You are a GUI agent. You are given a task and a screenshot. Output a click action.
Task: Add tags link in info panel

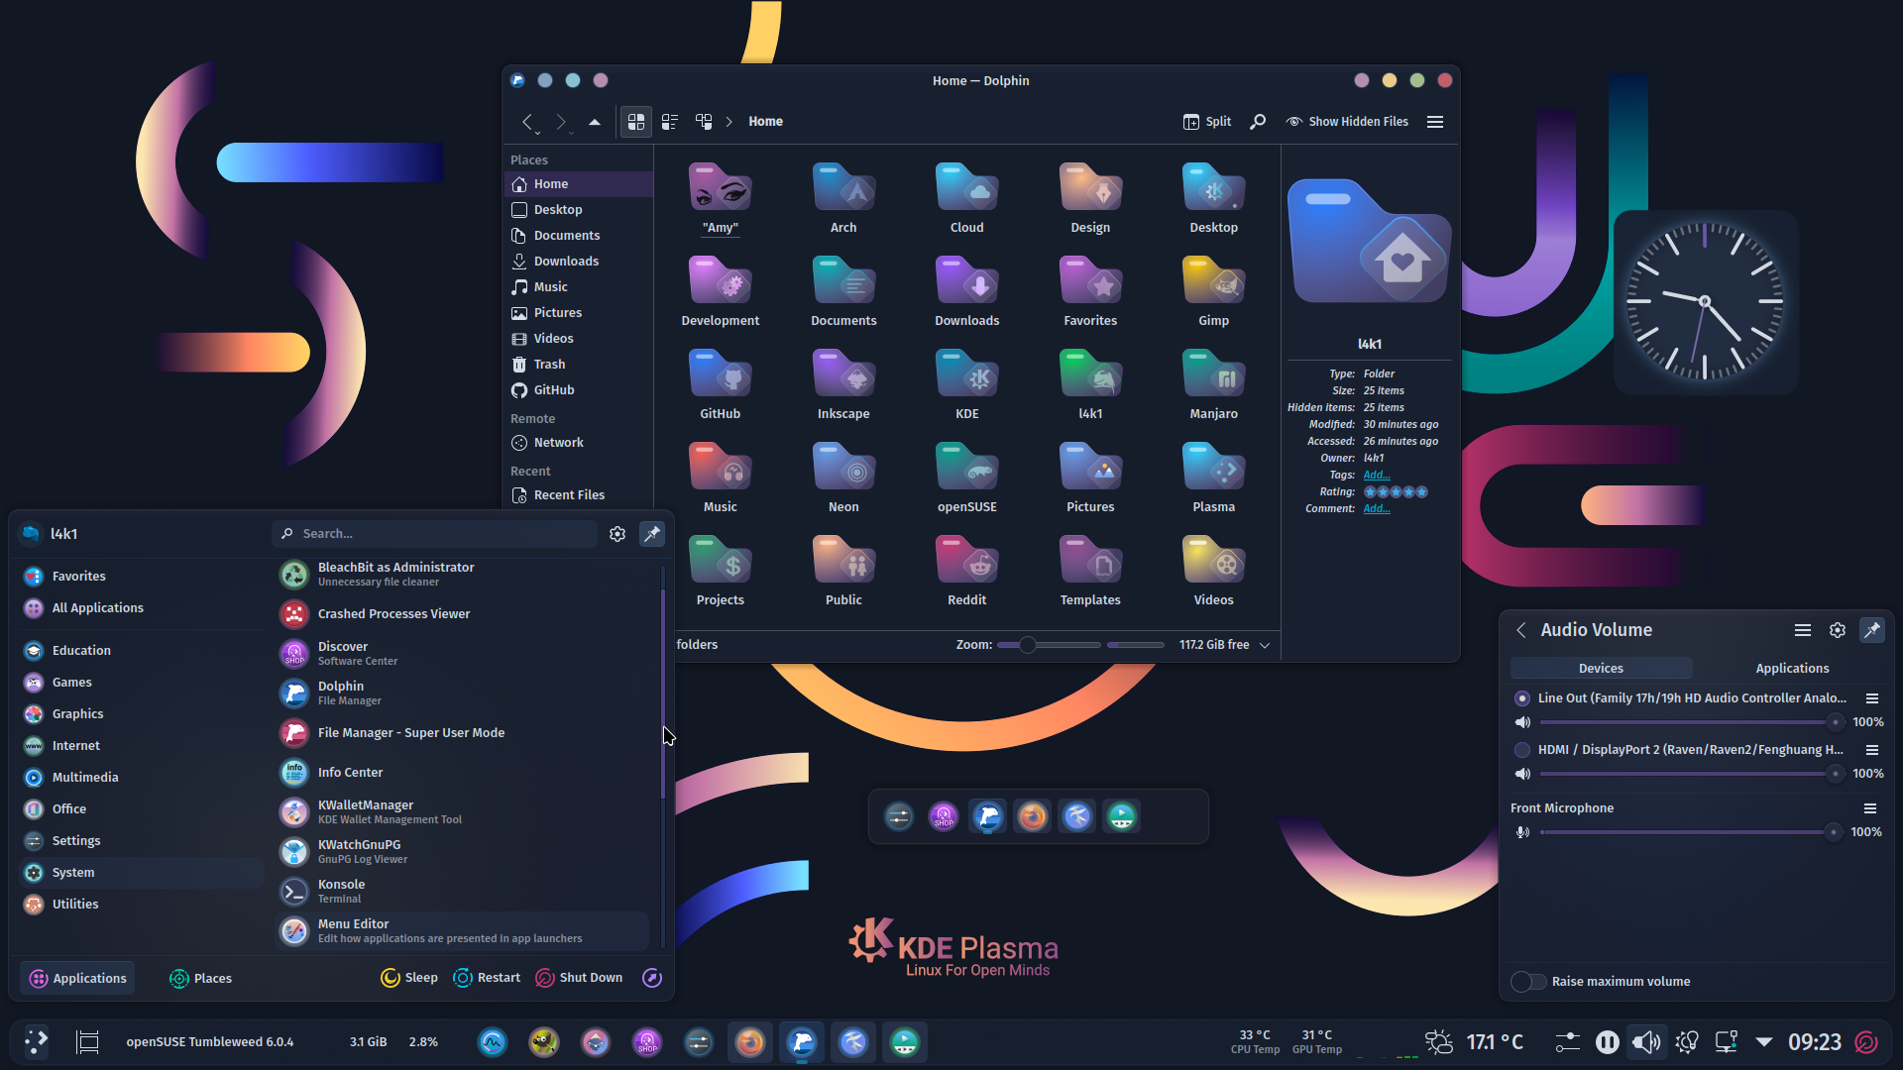1377,476
